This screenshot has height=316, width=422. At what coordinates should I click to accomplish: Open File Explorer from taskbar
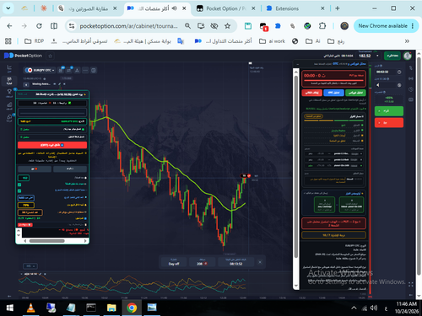111,308
